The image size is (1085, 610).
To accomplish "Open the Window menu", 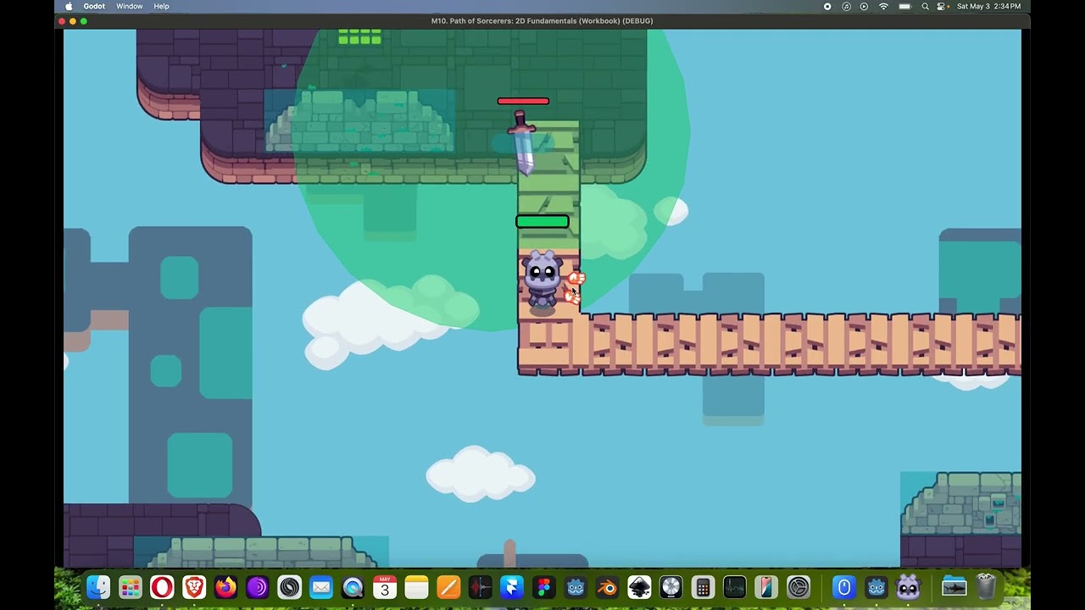I will [129, 6].
